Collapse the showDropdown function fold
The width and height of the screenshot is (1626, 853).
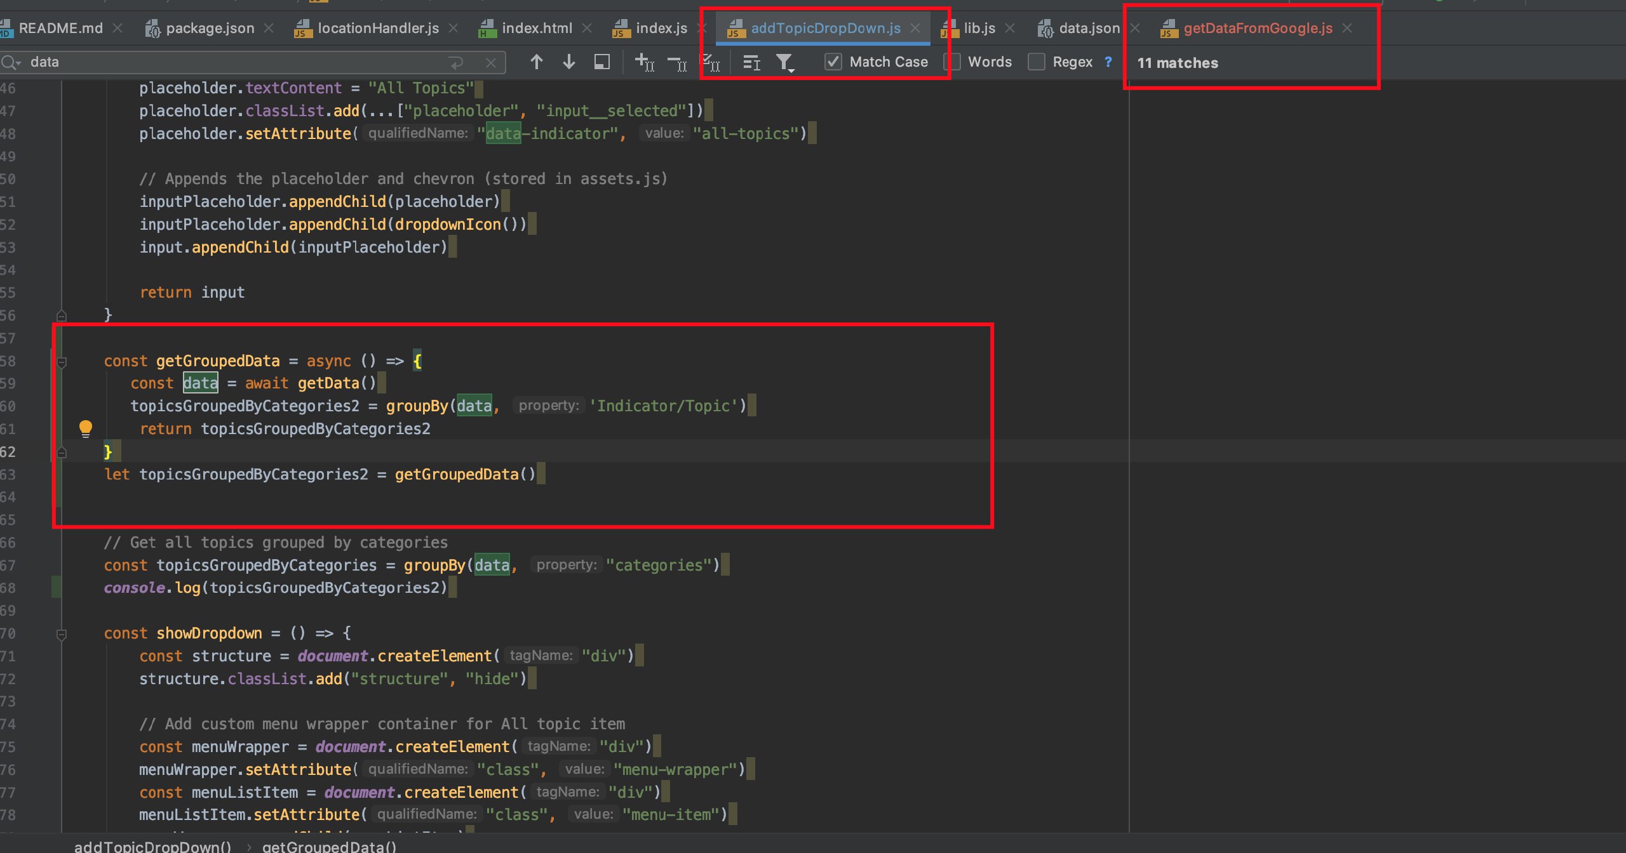(62, 634)
